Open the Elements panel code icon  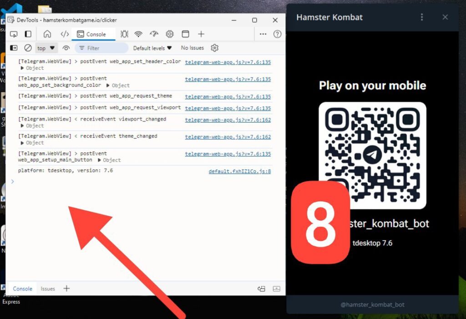[65, 34]
